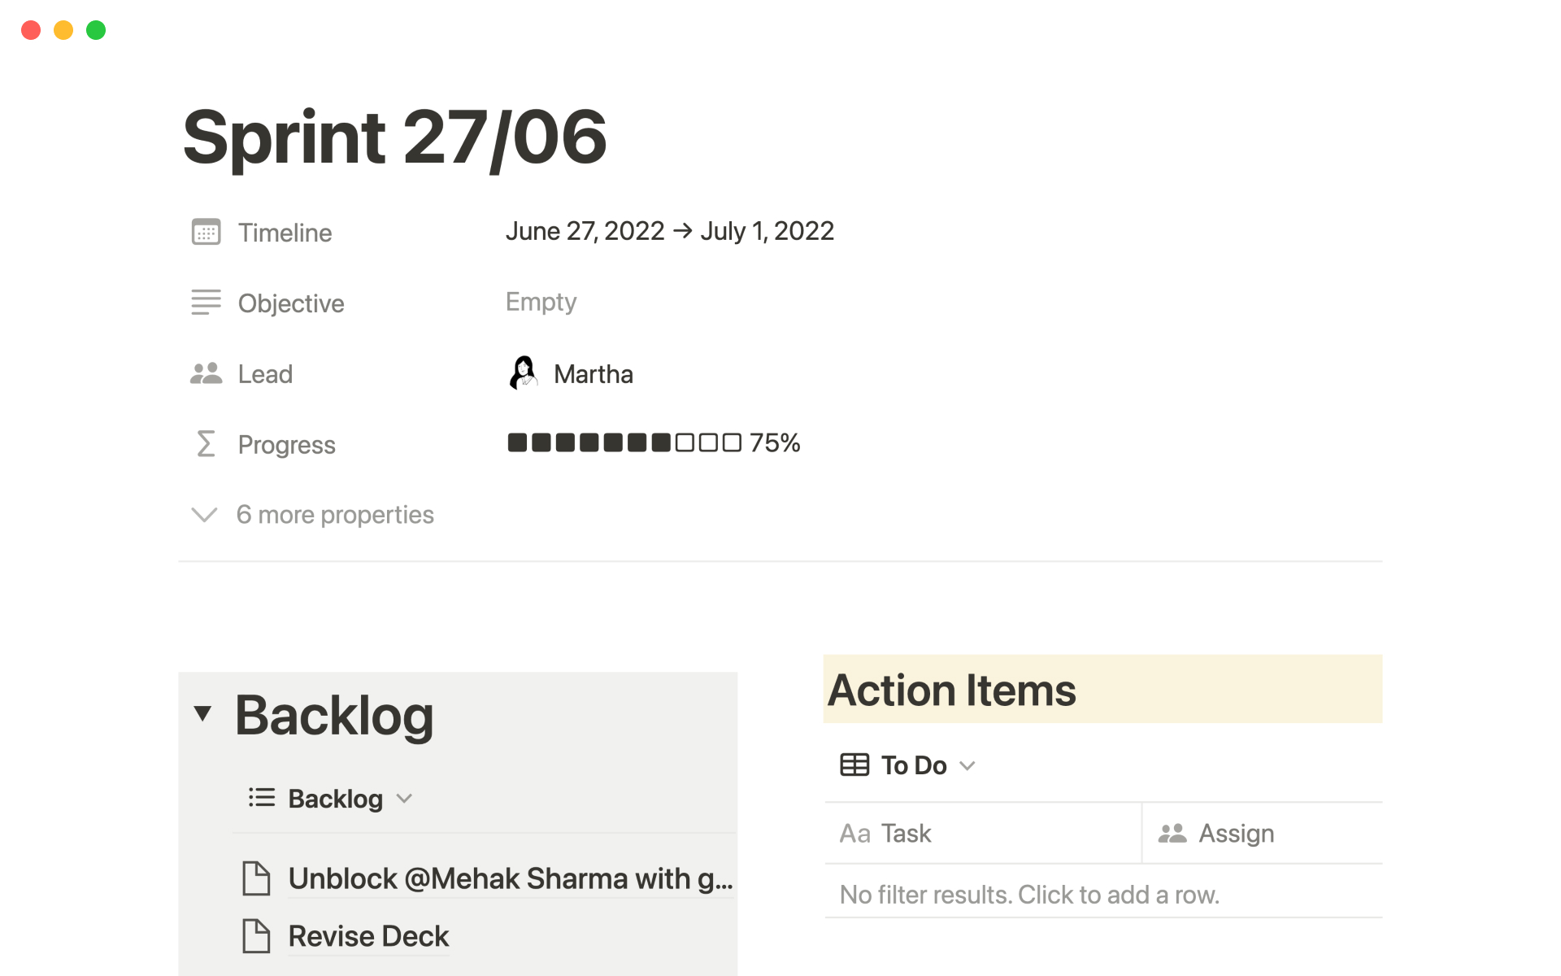Viewport: 1561px width, 976px height.
Task: Click Martha's avatar in Lead property
Action: pyautogui.click(x=524, y=373)
